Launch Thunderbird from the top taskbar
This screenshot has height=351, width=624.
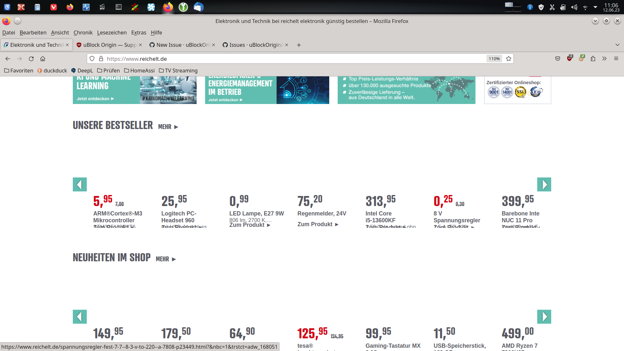click(x=198, y=7)
